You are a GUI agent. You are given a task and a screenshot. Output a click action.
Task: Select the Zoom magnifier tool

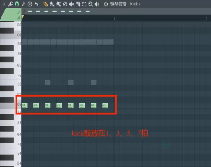pos(91,4)
